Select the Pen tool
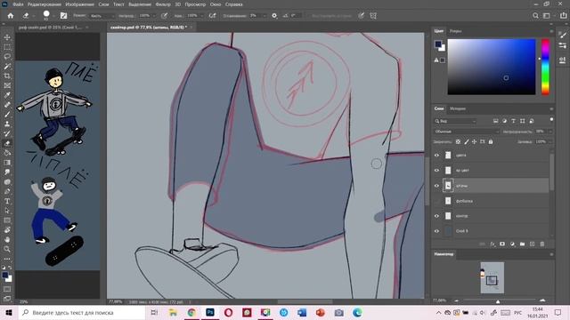 click(7, 191)
